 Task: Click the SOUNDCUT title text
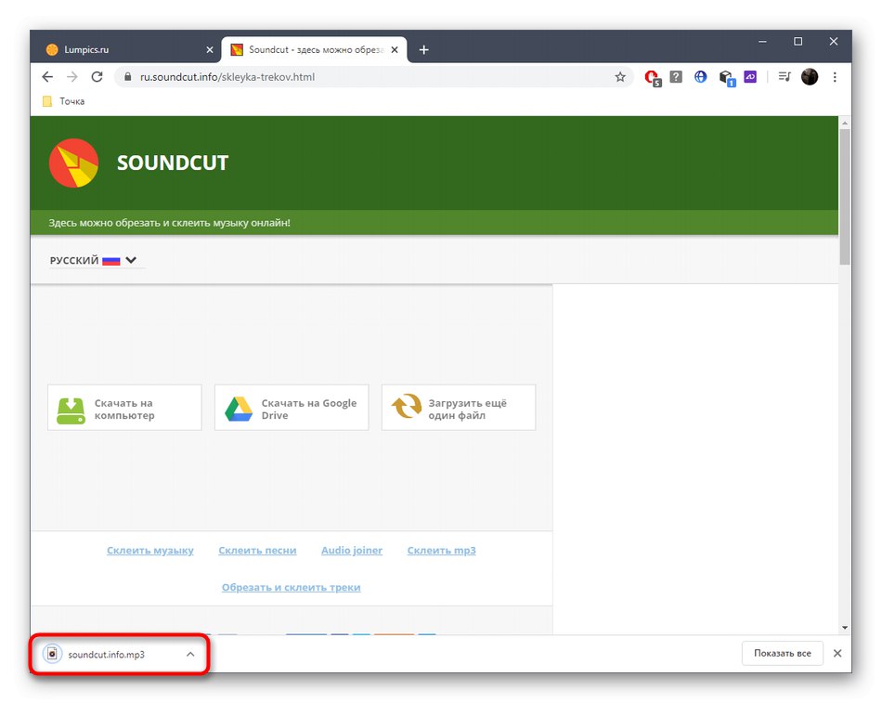click(173, 163)
